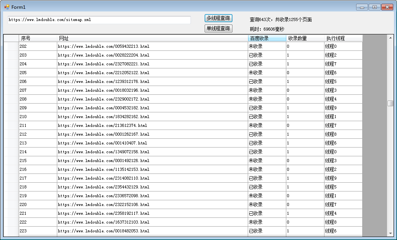Sort by the 收录数量 column header
397x240 pixels.
point(305,38)
